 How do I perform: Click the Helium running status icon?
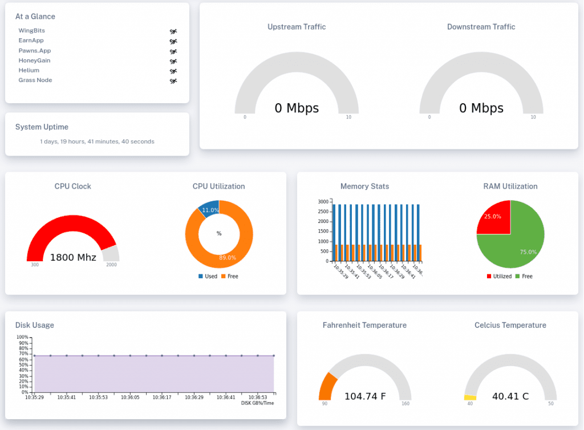[173, 71]
